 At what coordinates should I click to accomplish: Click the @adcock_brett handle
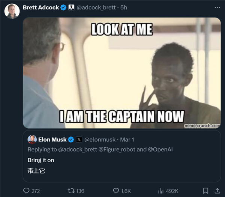click(x=96, y=7)
